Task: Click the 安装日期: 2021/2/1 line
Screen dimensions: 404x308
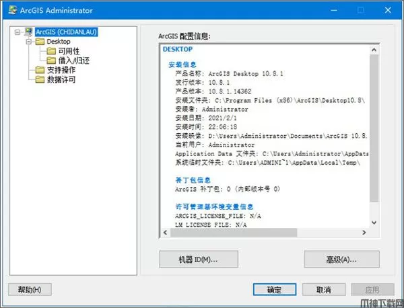Action: (206, 118)
